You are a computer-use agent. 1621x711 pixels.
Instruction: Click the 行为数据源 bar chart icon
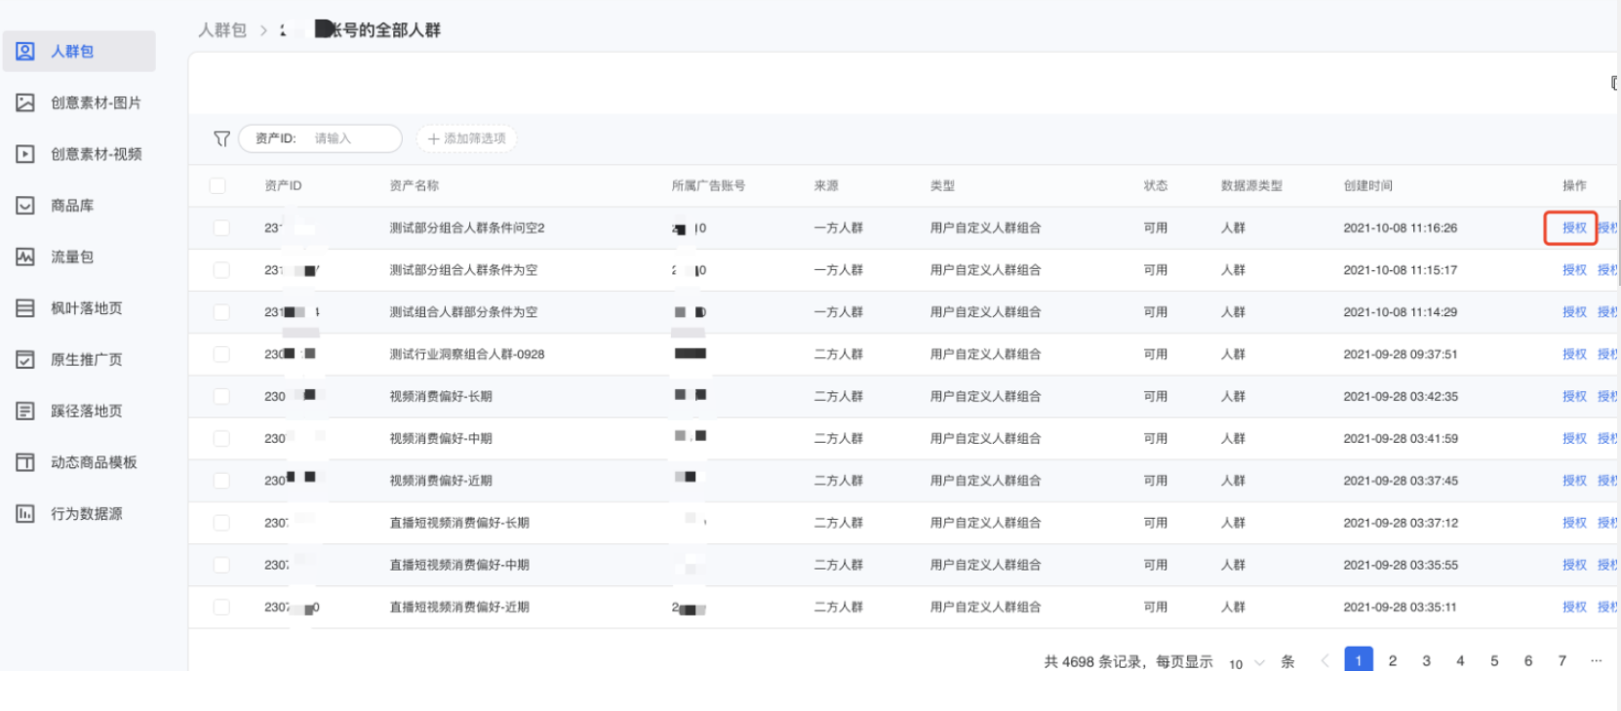(25, 514)
